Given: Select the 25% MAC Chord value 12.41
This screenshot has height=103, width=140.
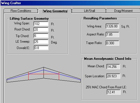Looking at the screenshot, I should pos(114,92).
